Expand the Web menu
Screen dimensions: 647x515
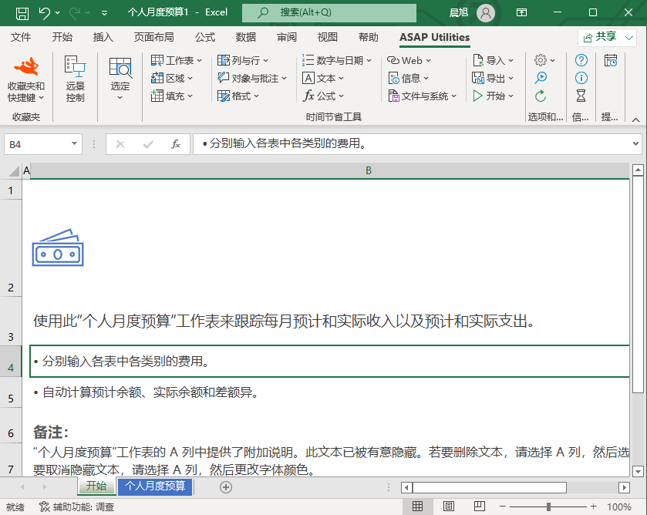click(409, 61)
